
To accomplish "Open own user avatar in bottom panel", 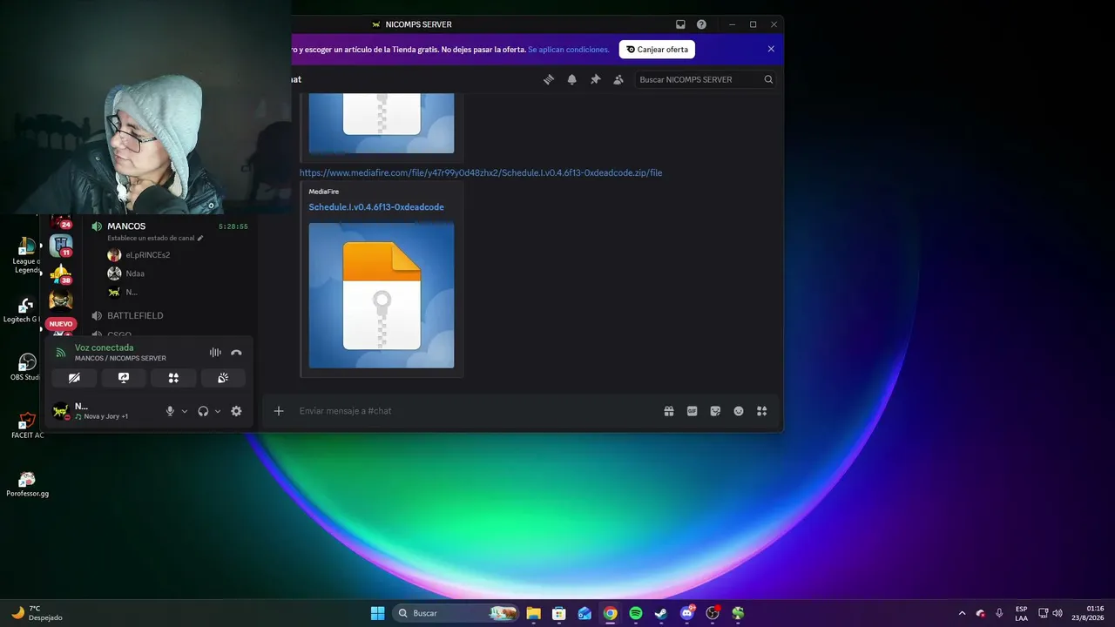I will [x=60, y=411].
